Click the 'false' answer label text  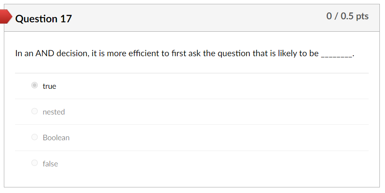[x=50, y=163]
